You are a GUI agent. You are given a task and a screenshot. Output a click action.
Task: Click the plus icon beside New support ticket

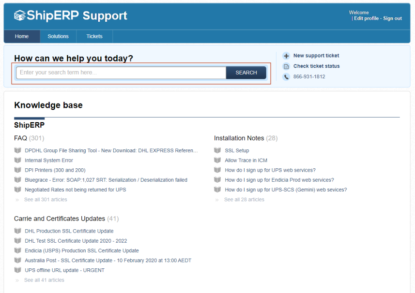[x=287, y=56]
